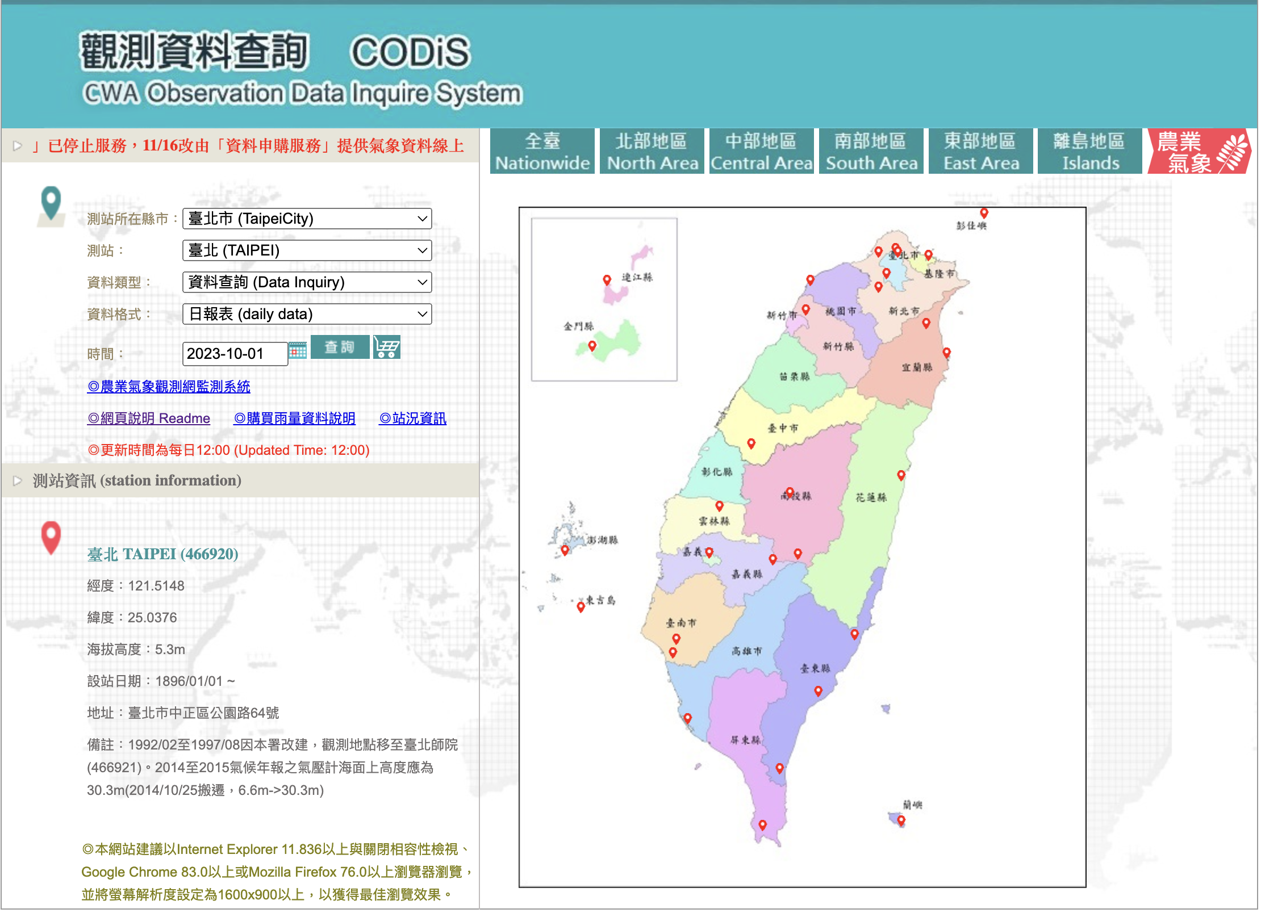Viewport: 1261px width, 913px height.
Task: Click the 設站日期：1896/01/01 text
Action: (161, 681)
